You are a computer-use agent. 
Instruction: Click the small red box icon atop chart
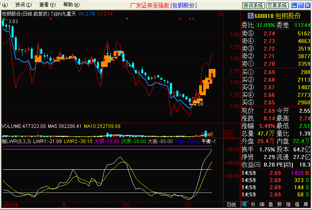220,14
